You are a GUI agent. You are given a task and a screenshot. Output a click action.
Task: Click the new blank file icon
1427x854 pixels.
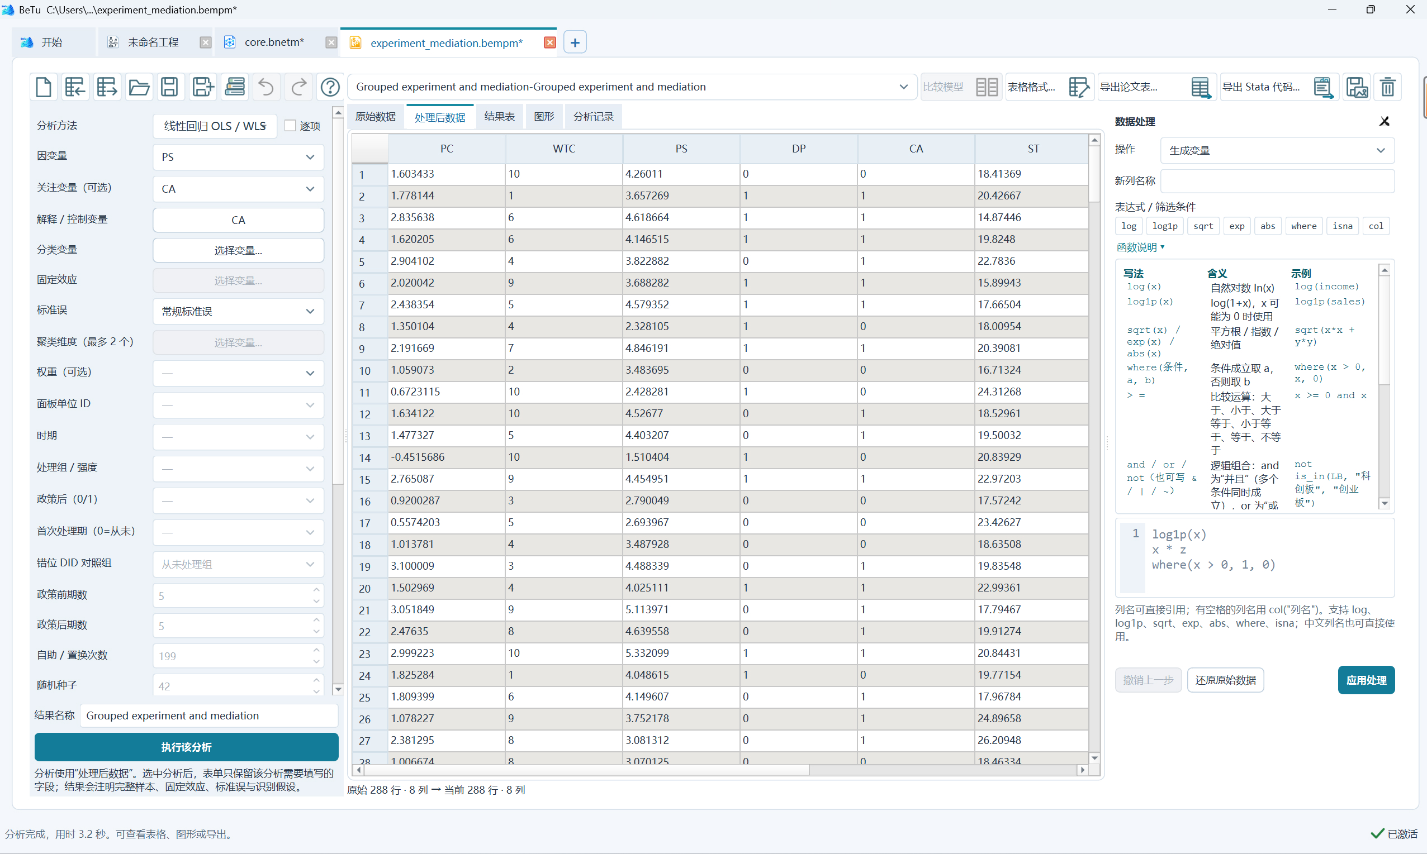pyautogui.click(x=43, y=87)
